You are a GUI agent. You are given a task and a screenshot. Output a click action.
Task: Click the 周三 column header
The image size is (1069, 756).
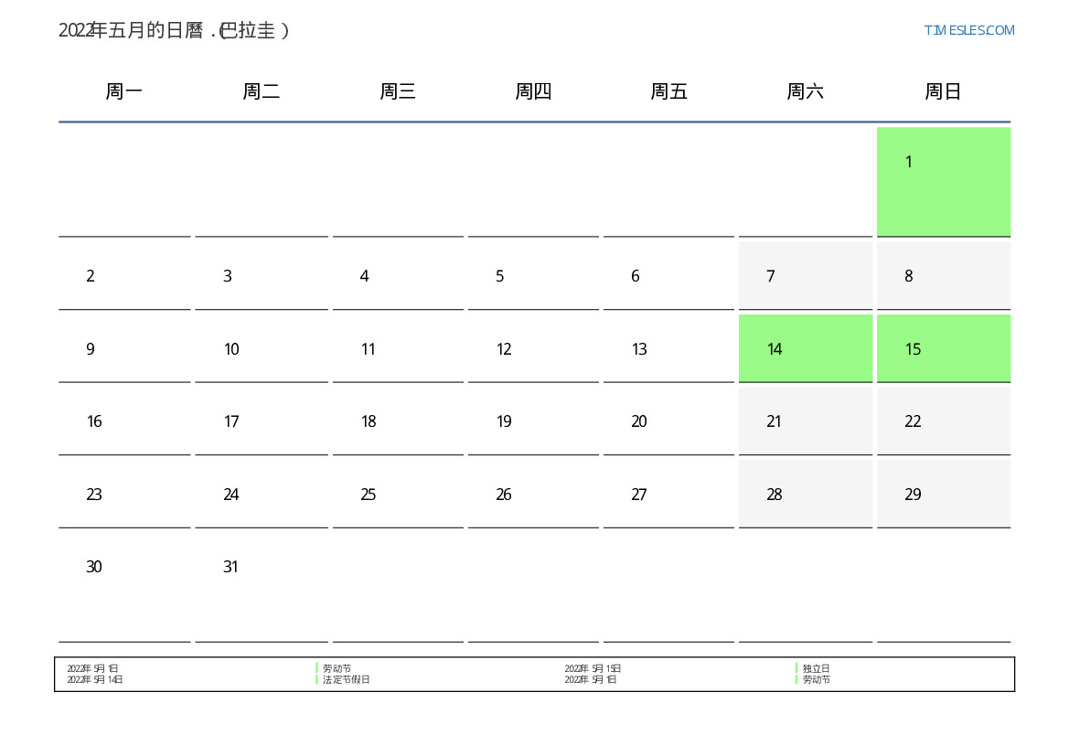click(398, 91)
